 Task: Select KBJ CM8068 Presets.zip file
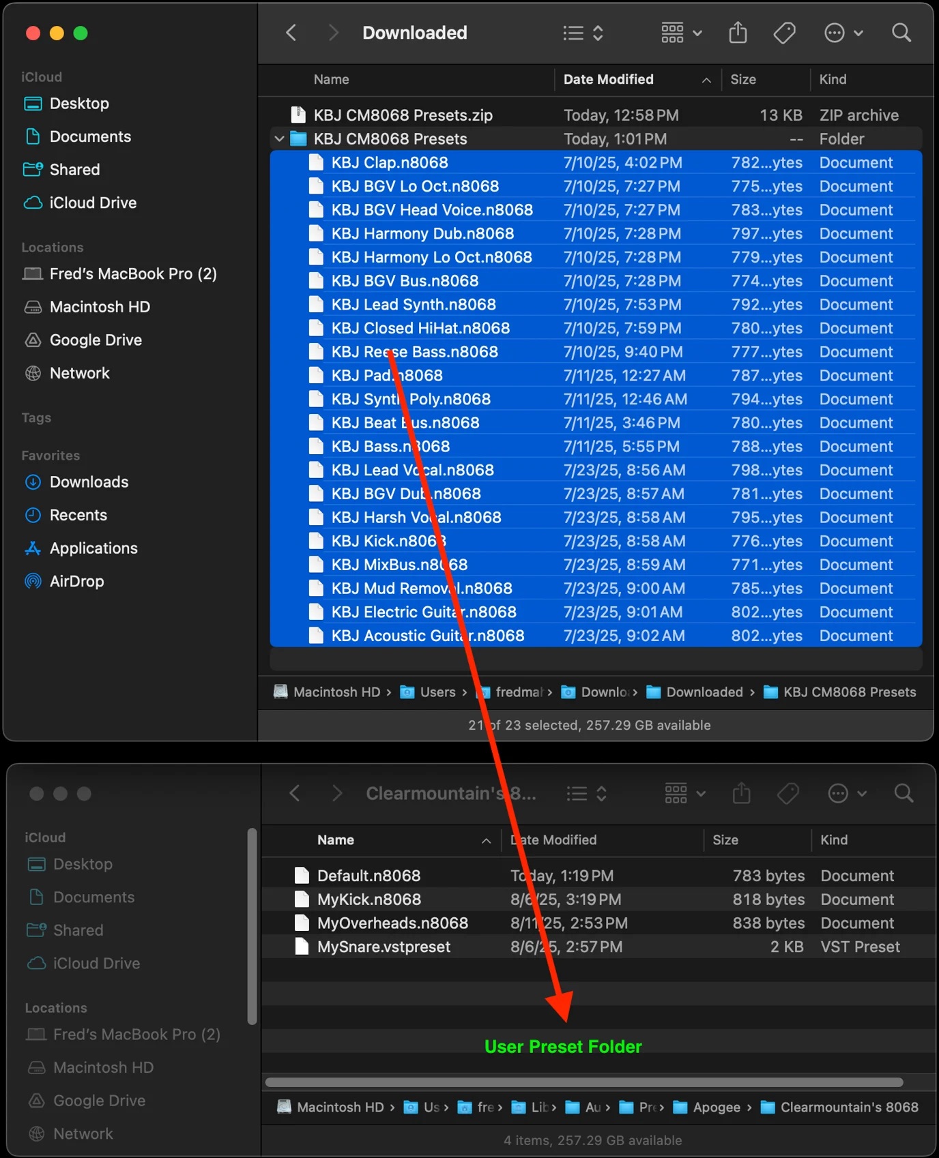pyautogui.click(x=596, y=115)
